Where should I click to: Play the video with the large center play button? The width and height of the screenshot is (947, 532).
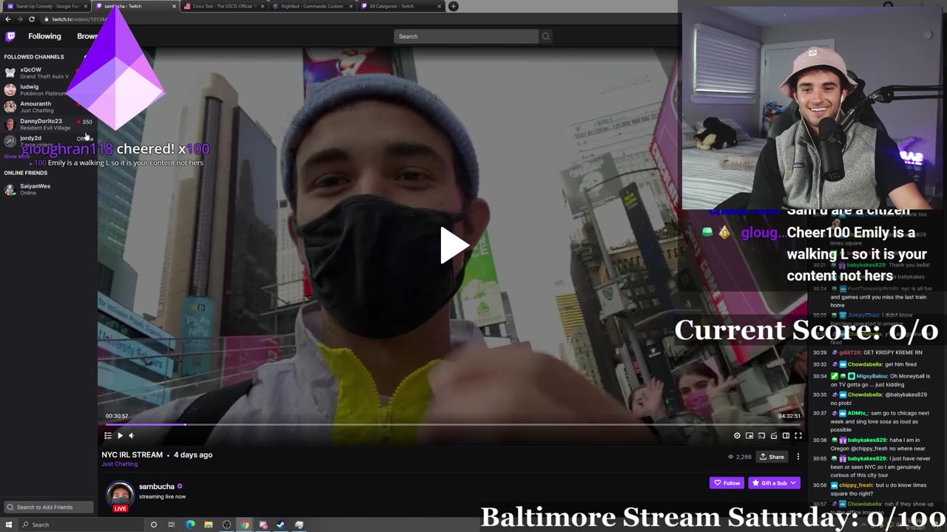[454, 245]
